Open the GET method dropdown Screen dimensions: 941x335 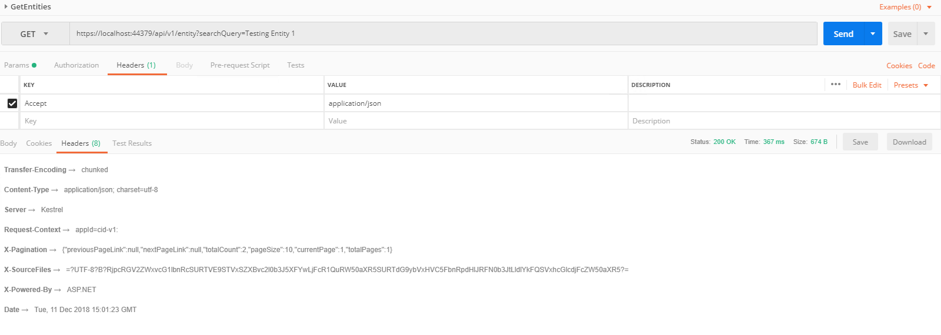tap(35, 34)
